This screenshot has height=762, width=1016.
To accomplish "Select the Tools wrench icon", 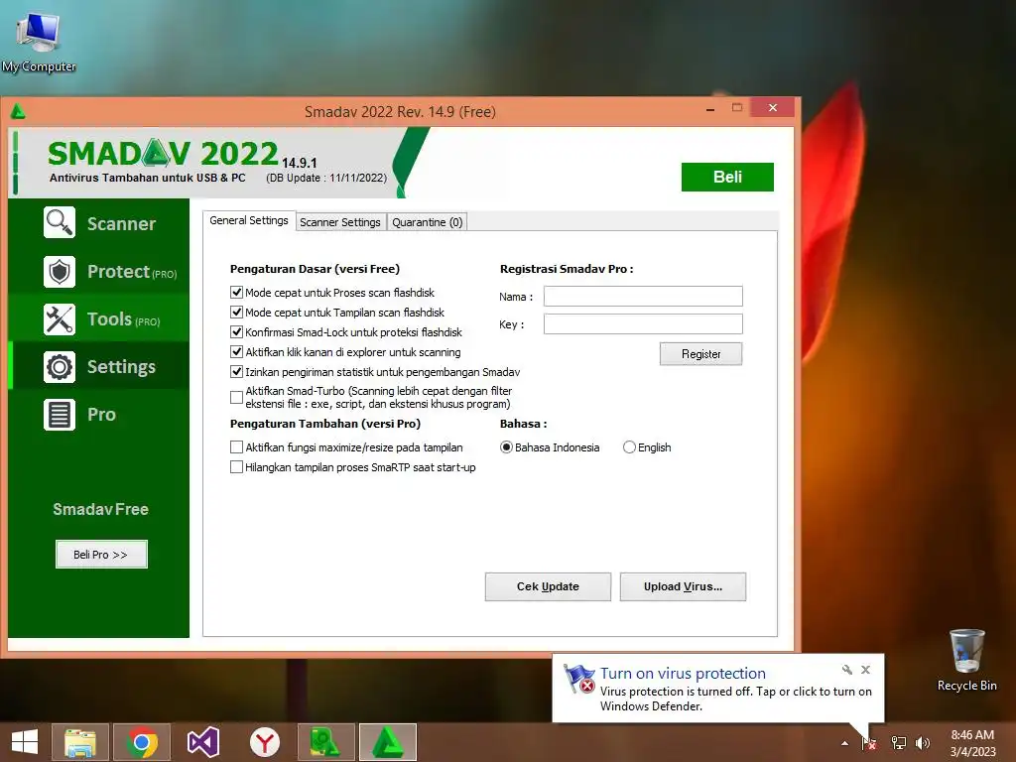I will 60,319.
